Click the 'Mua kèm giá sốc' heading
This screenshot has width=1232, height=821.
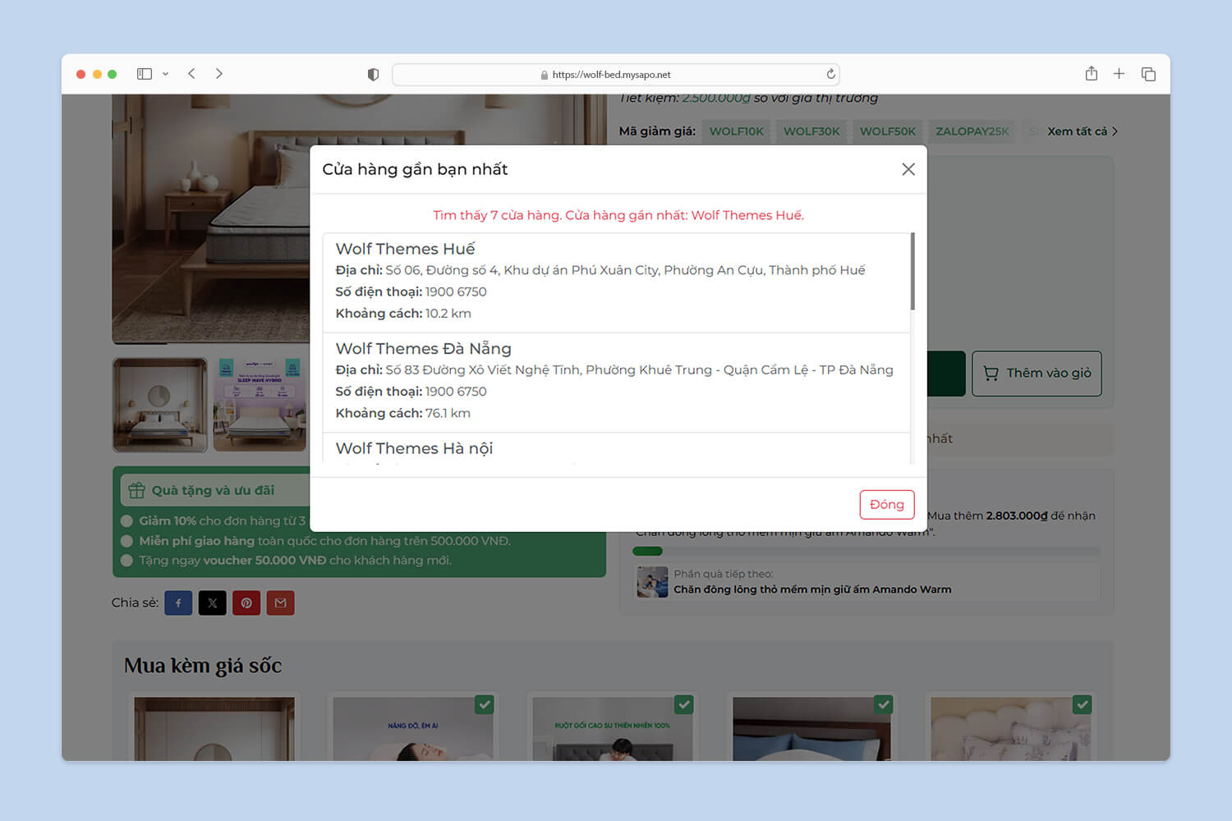click(x=203, y=665)
